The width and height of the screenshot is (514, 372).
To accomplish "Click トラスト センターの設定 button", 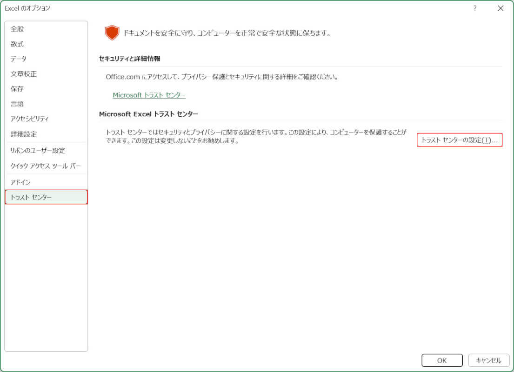I will pos(459,140).
